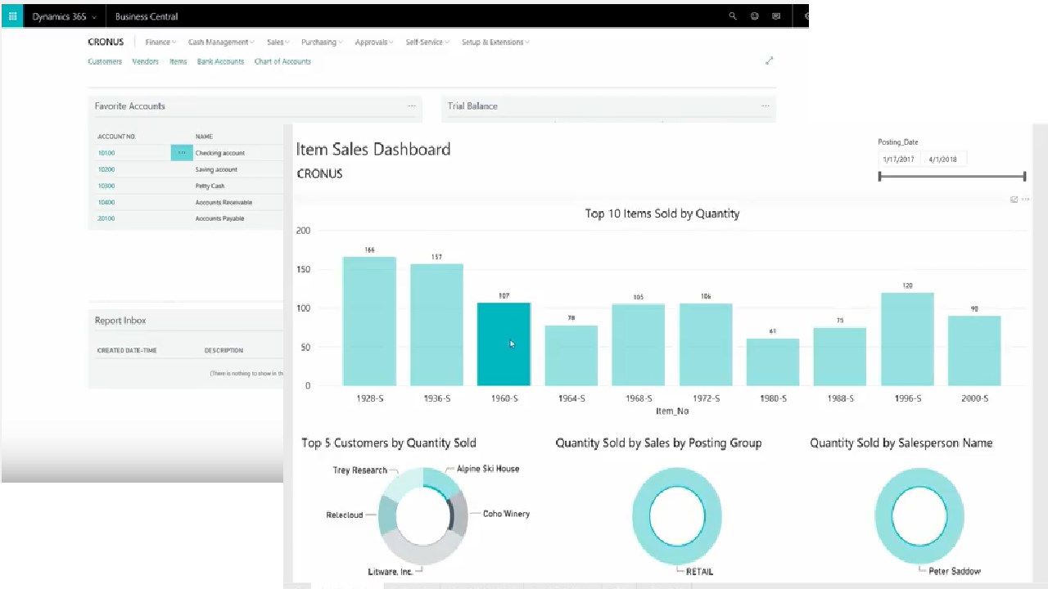Click the left handle of Posting_Date slider
Viewport: 1048px width, 589px height.
880,176
